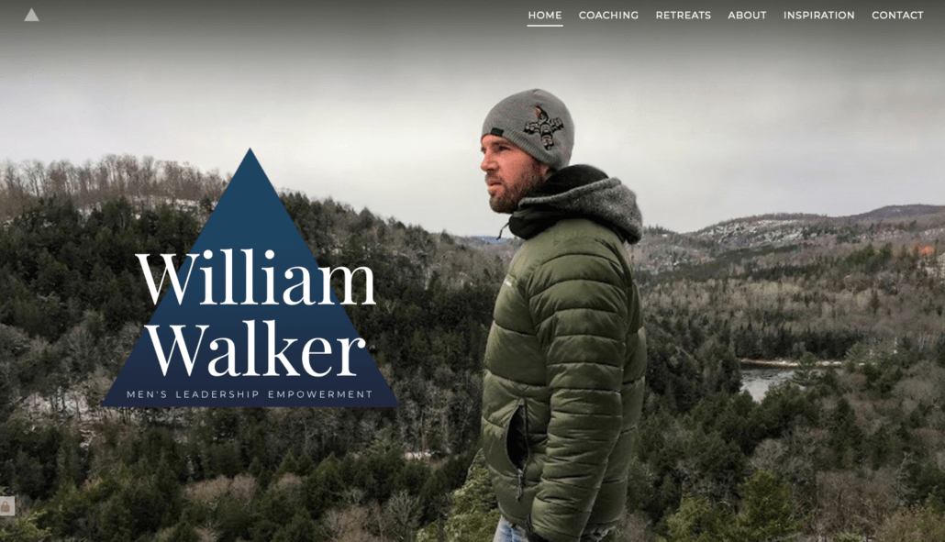Click the orange building on the right edge

925,249
